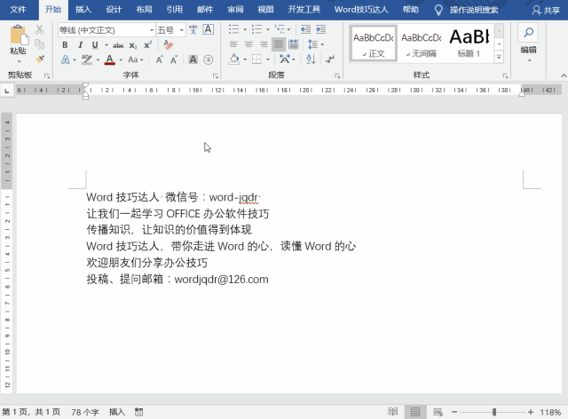
Task: Toggle strikethrough formatting
Action: (118, 45)
